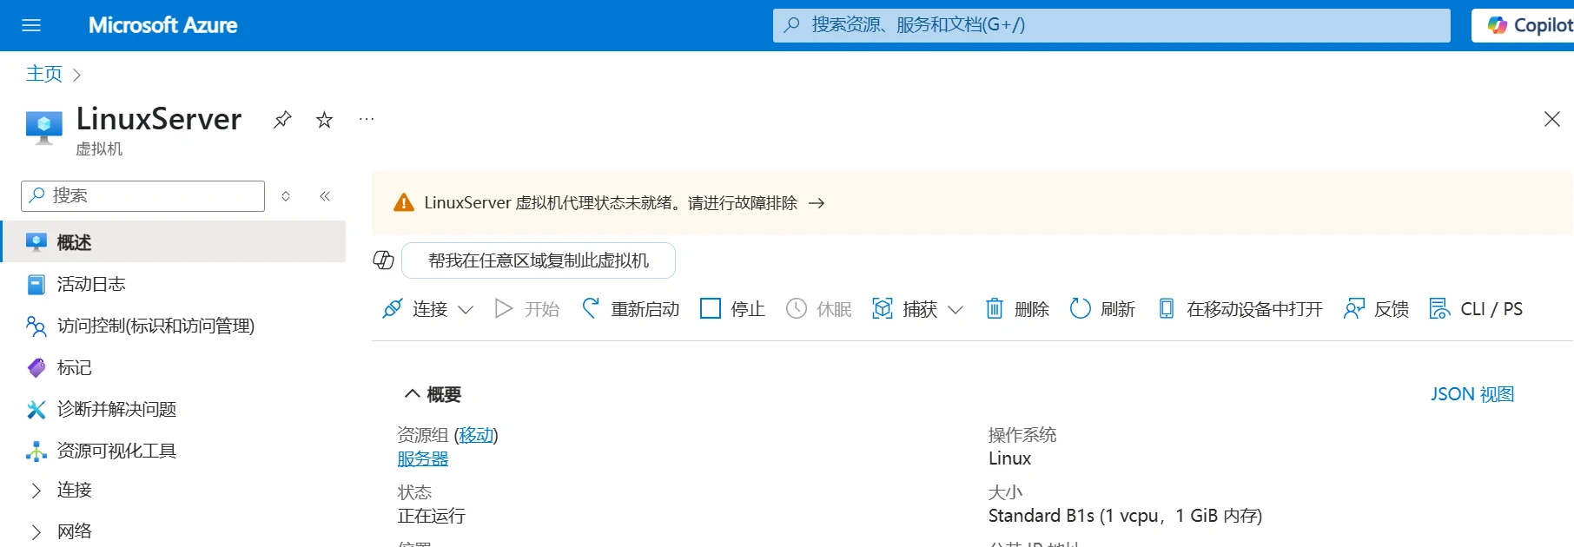Viewport: 1574px width, 547px height.
Task: Add LinuxServer to favorites with the star
Action: click(324, 120)
